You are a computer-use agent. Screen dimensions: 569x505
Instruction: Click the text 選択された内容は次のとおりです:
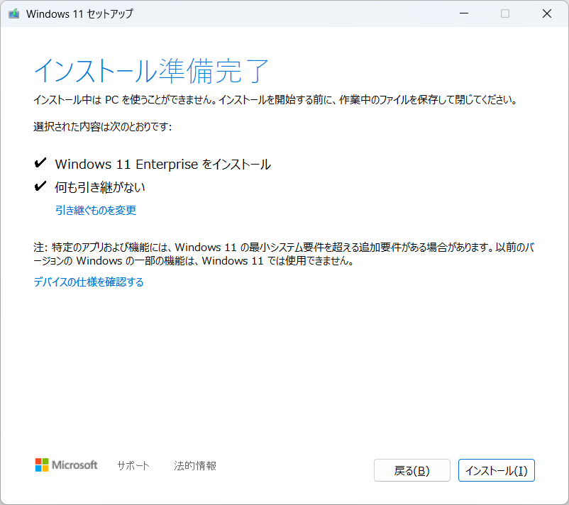103,127
